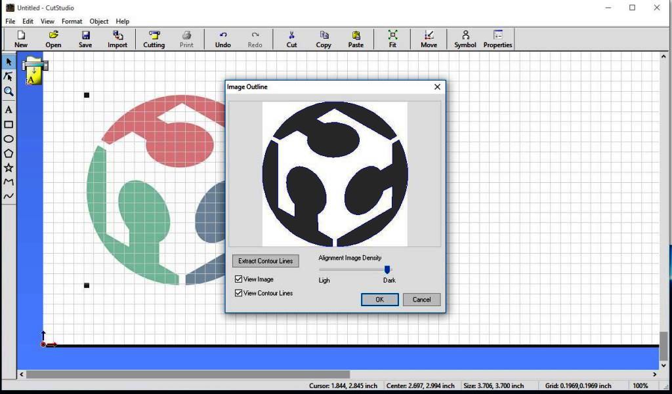Close the Image Outline dialog
The width and height of the screenshot is (672, 394).
click(437, 87)
